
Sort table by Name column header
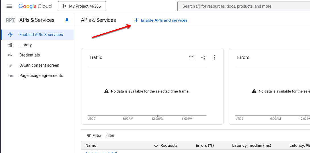pos(91,146)
